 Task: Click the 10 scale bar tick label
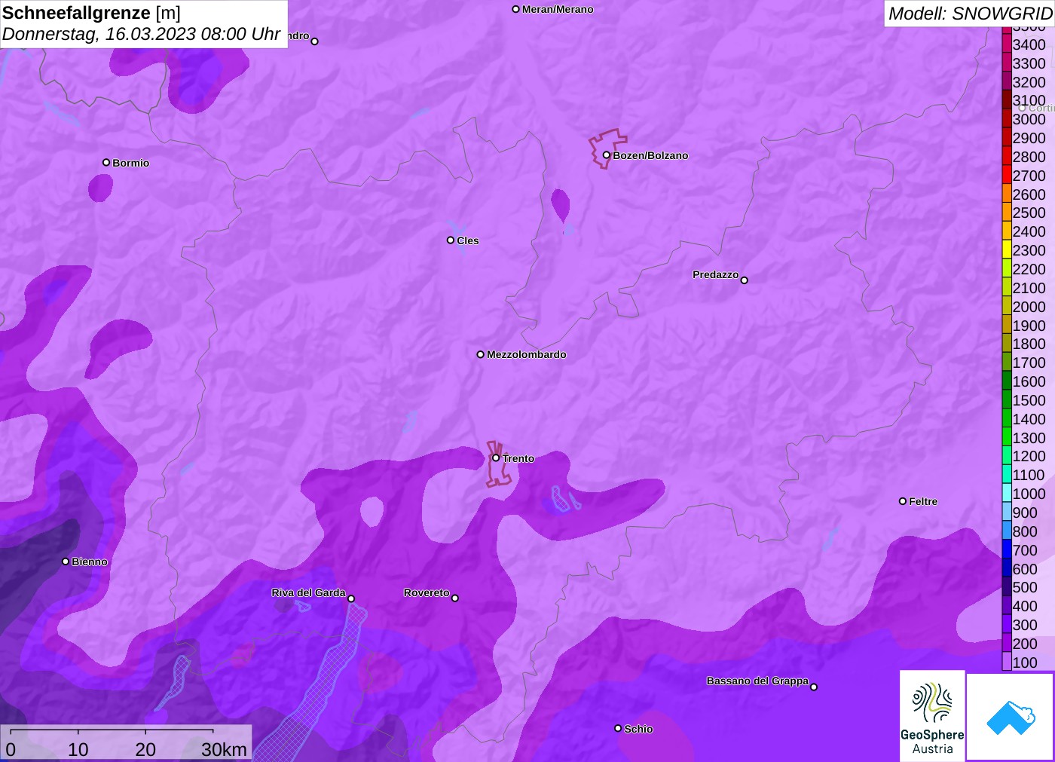(x=78, y=749)
